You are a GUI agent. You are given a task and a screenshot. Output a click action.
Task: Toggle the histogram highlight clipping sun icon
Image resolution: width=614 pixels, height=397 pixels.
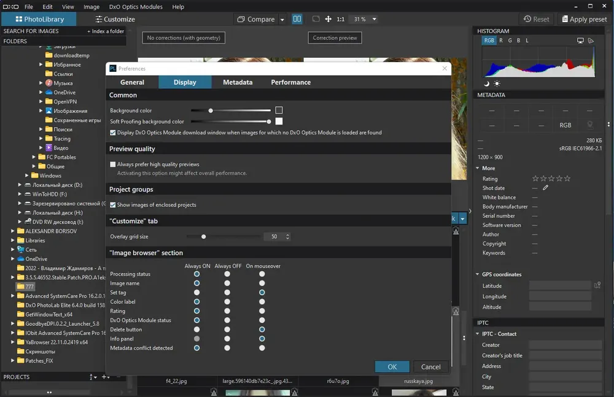(x=497, y=83)
